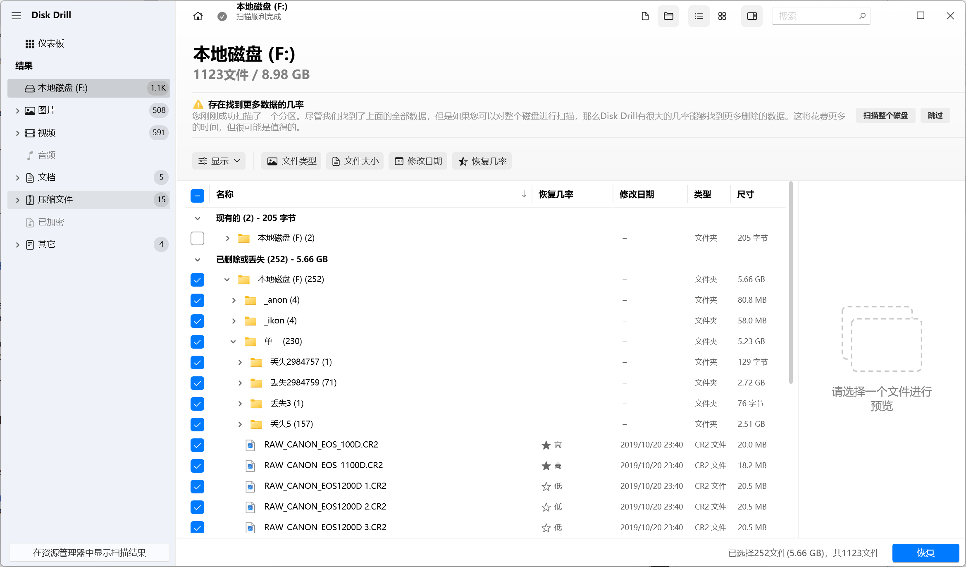Click the 丢失5 (157) folder icon
This screenshot has width=966, height=567.
[x=256, y=424]
